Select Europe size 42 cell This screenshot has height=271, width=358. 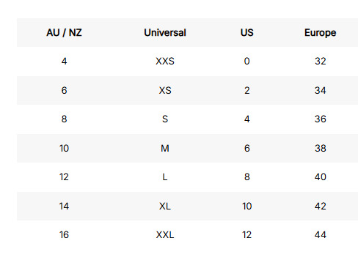(321, 206)
